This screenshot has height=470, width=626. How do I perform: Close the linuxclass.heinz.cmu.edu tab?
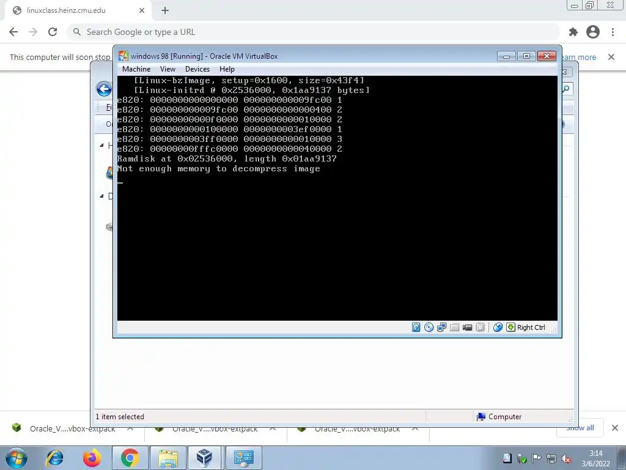coord(142,10)
